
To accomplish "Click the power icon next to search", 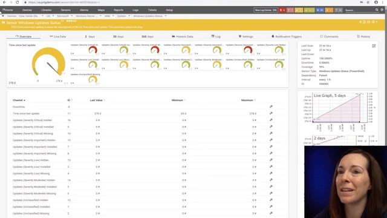I will [382, 10].
